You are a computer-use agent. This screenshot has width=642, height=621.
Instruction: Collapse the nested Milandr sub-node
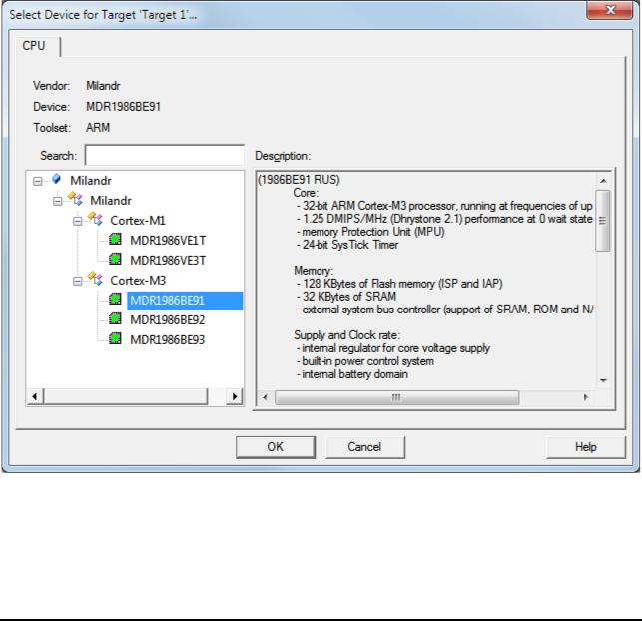click(x=58, y=201)
